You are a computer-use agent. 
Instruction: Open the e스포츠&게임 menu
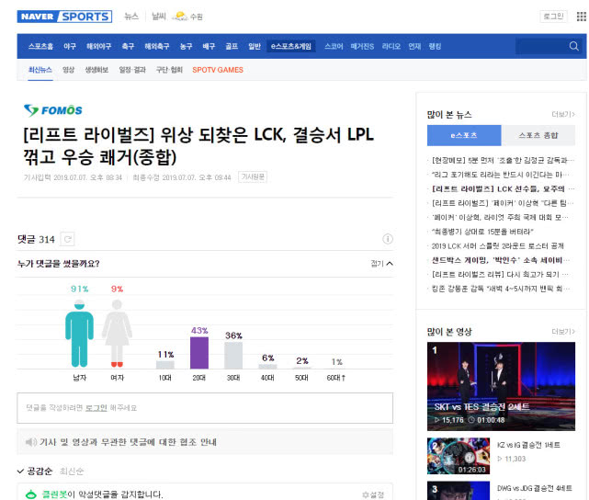291,46
